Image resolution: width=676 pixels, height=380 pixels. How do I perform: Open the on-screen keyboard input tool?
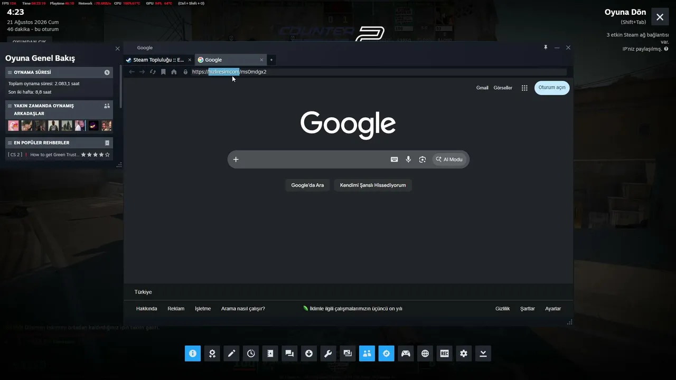click(x=394, y=159)
